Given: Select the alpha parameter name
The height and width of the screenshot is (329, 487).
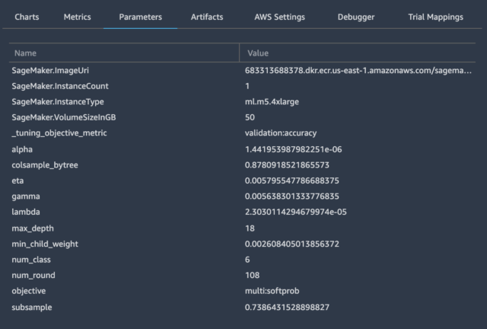Looking at the screenshot, I should point(22,149).
